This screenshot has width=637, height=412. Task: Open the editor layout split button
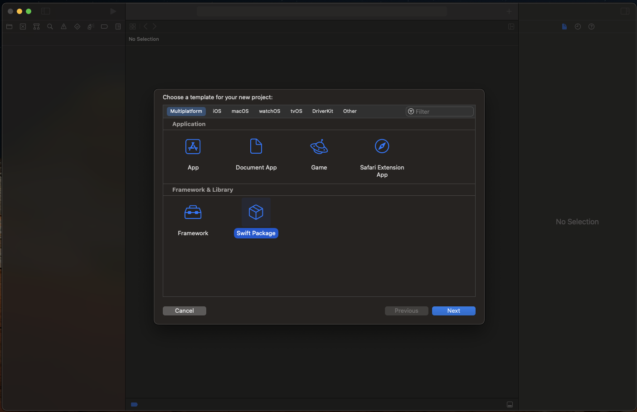click(x=511, y=27)
